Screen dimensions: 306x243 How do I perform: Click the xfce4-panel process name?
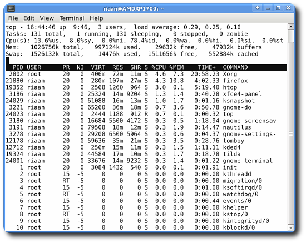243,94
